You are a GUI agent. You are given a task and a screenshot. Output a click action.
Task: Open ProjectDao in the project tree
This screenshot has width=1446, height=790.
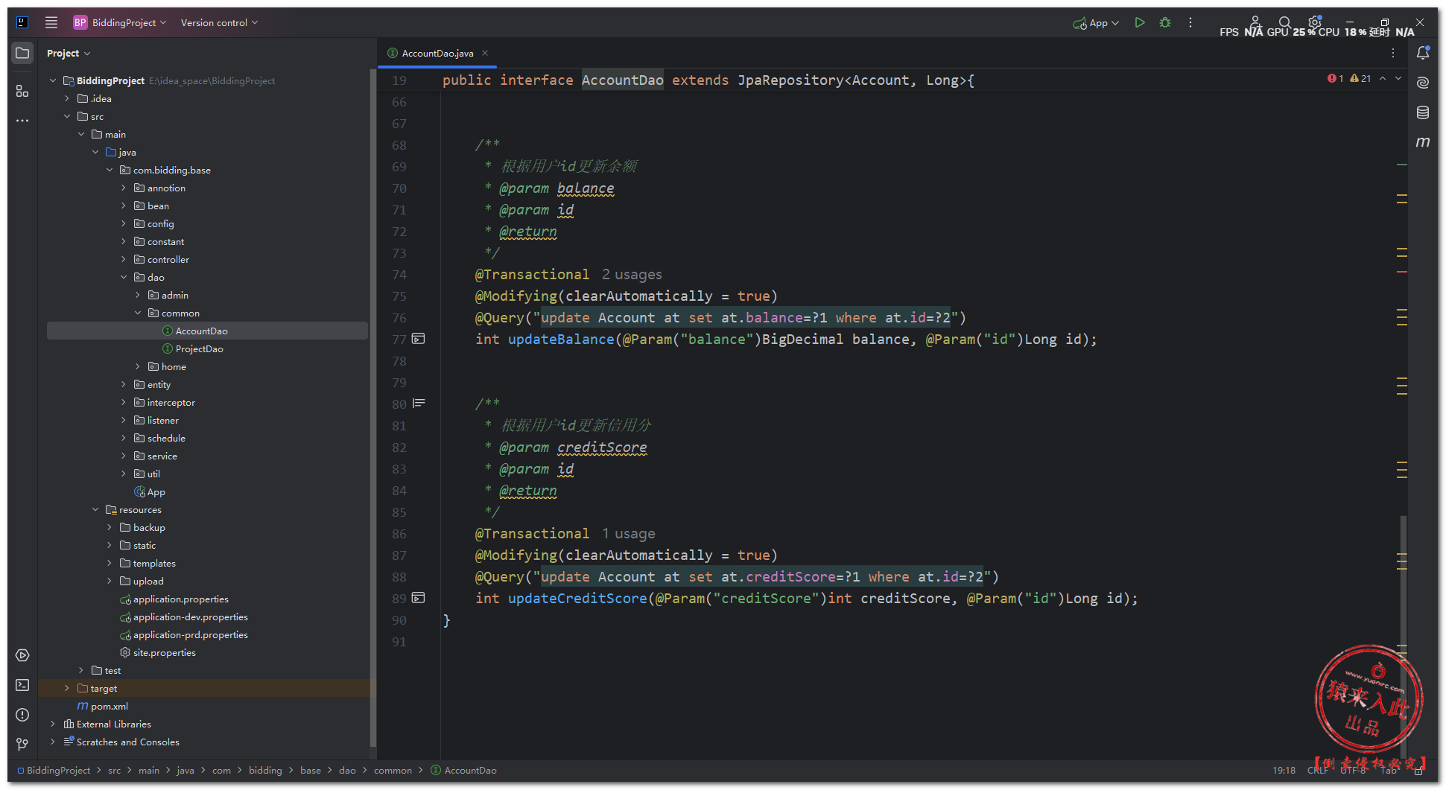pyautogui.click(x=199, y=349)
